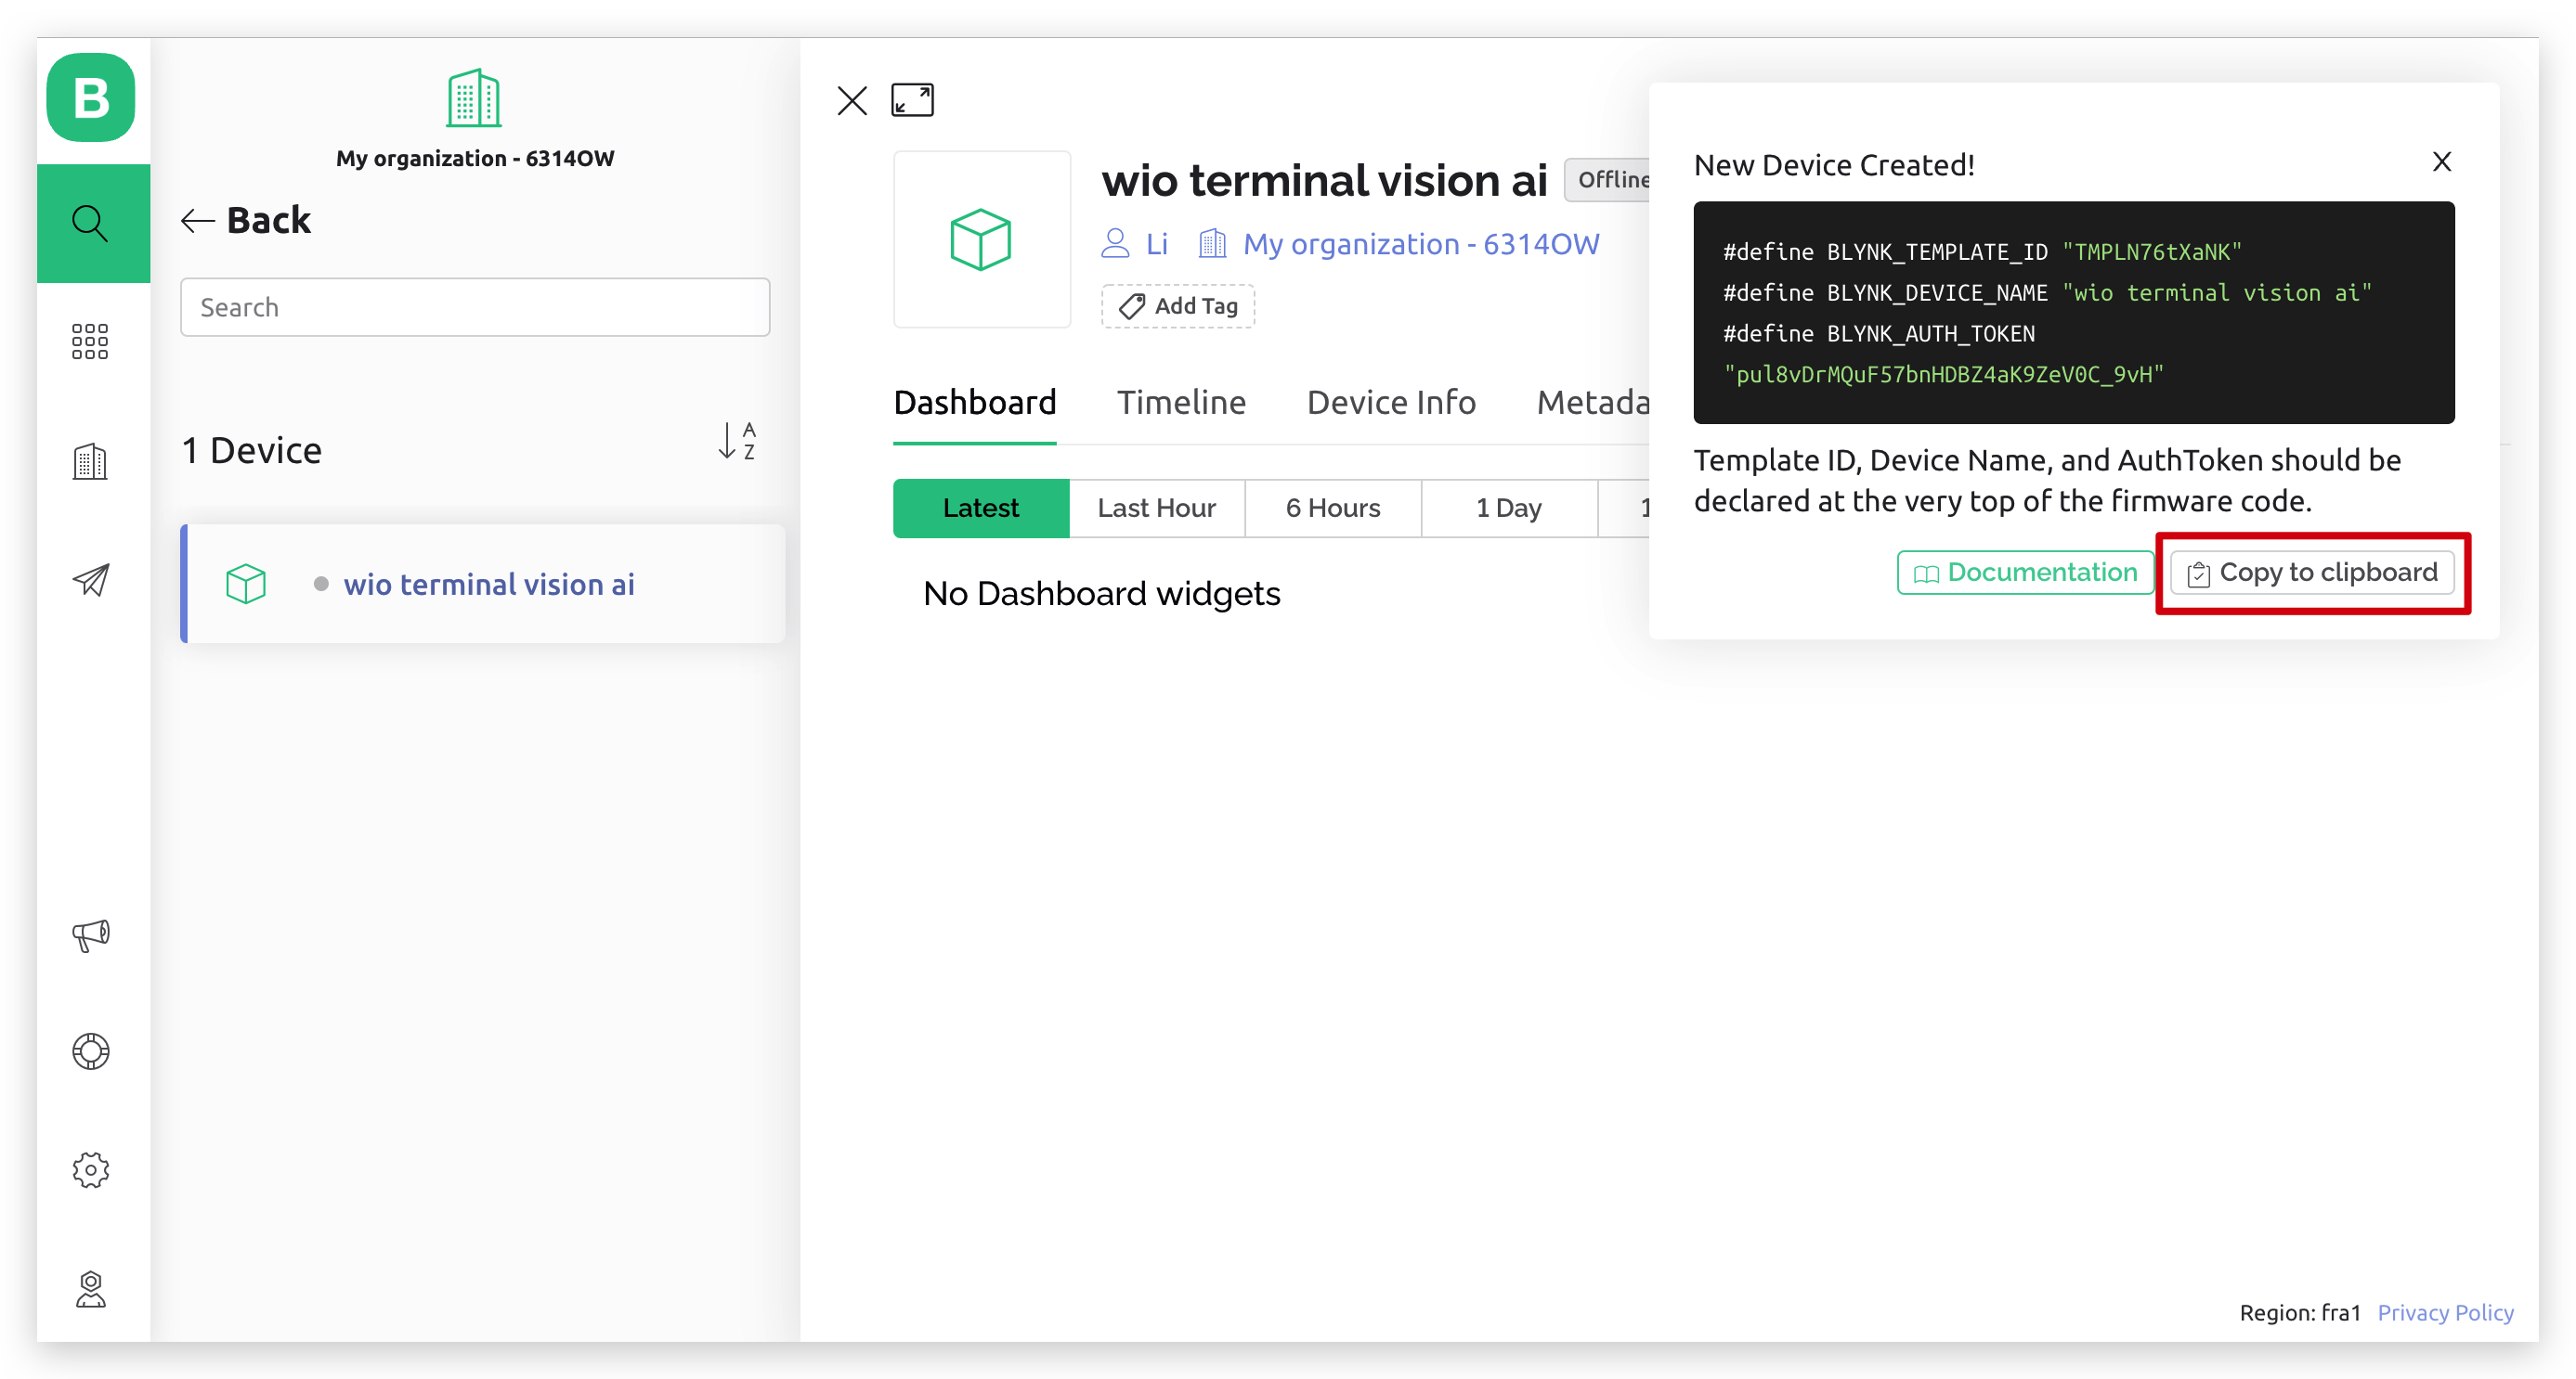This screenshot has width=2576, height=1379.
Task: Open the search icon in sidebar
Action: tap(91, 223)
